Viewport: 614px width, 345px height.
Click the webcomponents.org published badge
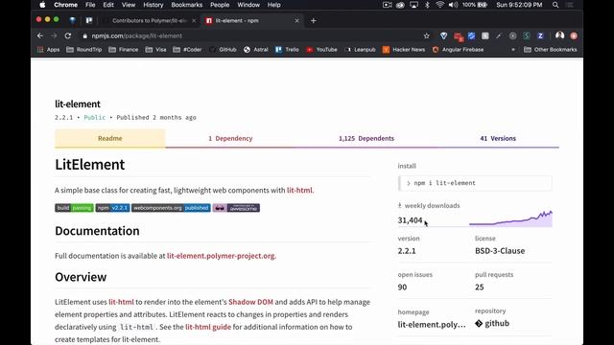[x=171, y=208]
